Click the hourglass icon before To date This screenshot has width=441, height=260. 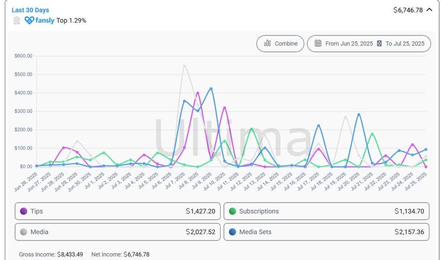coord(379,43)
